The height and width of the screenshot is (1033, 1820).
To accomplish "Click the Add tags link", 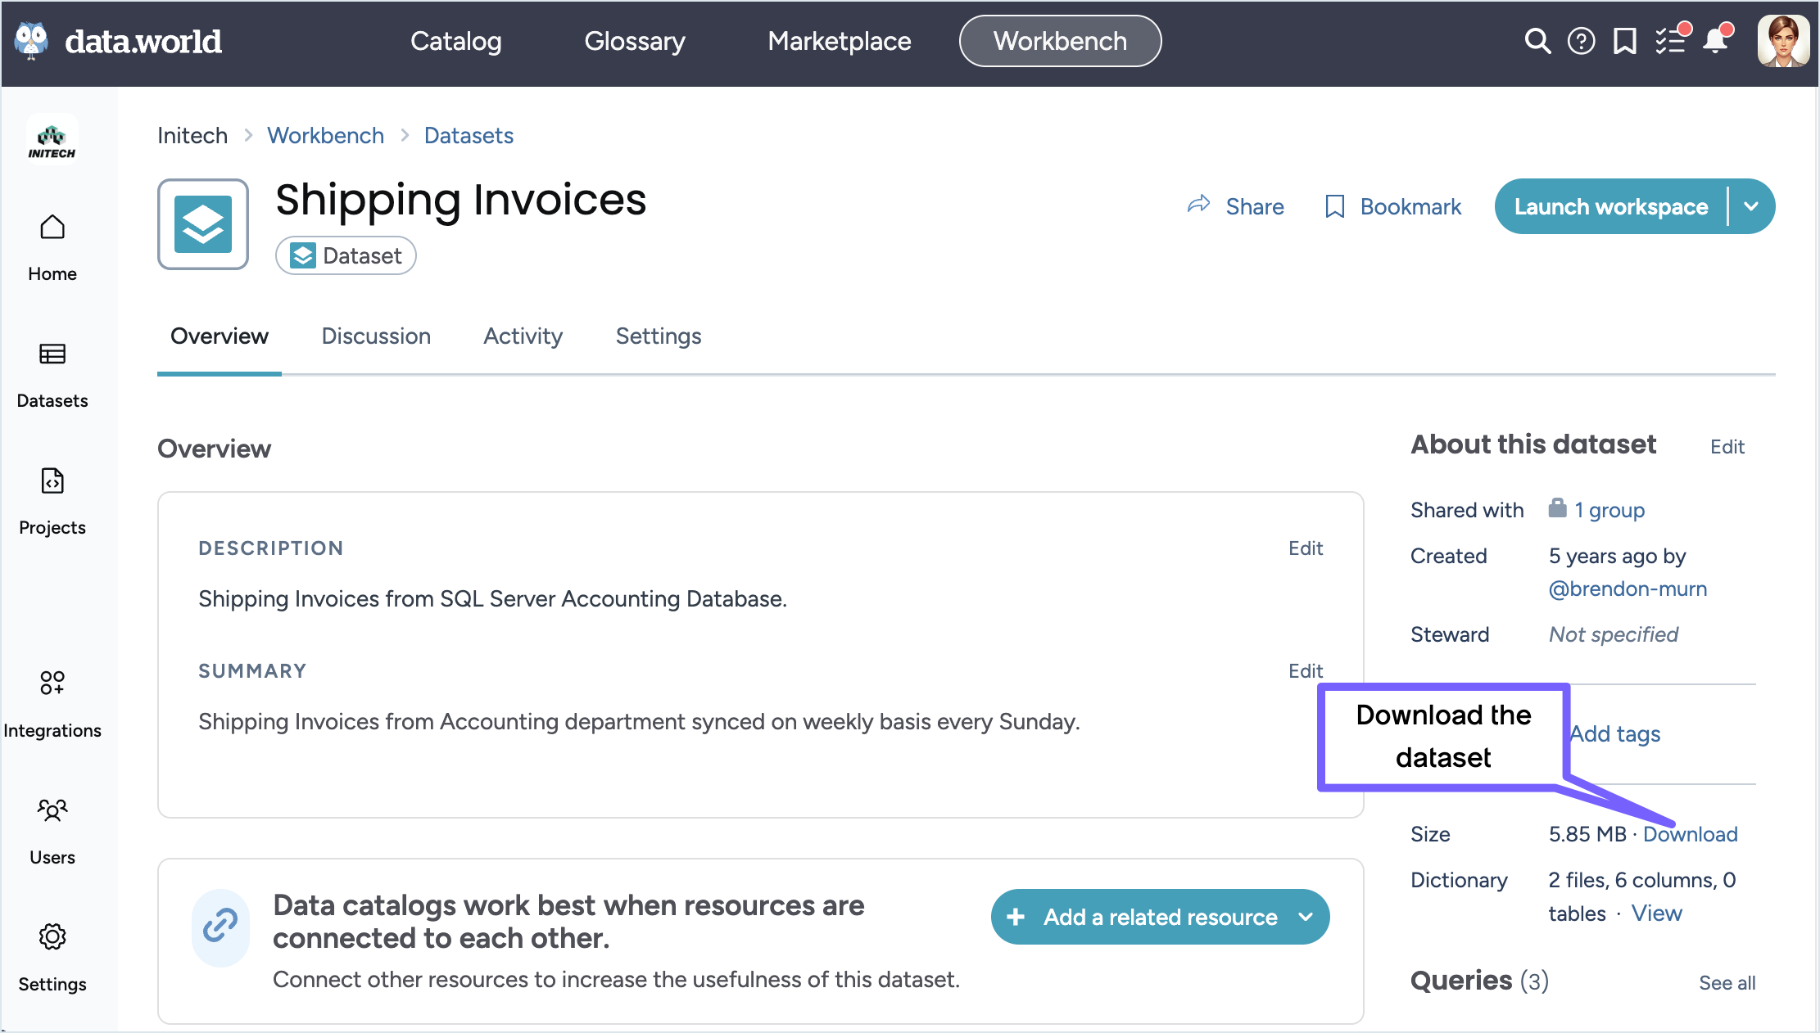I will click(x=1615, y=734).
